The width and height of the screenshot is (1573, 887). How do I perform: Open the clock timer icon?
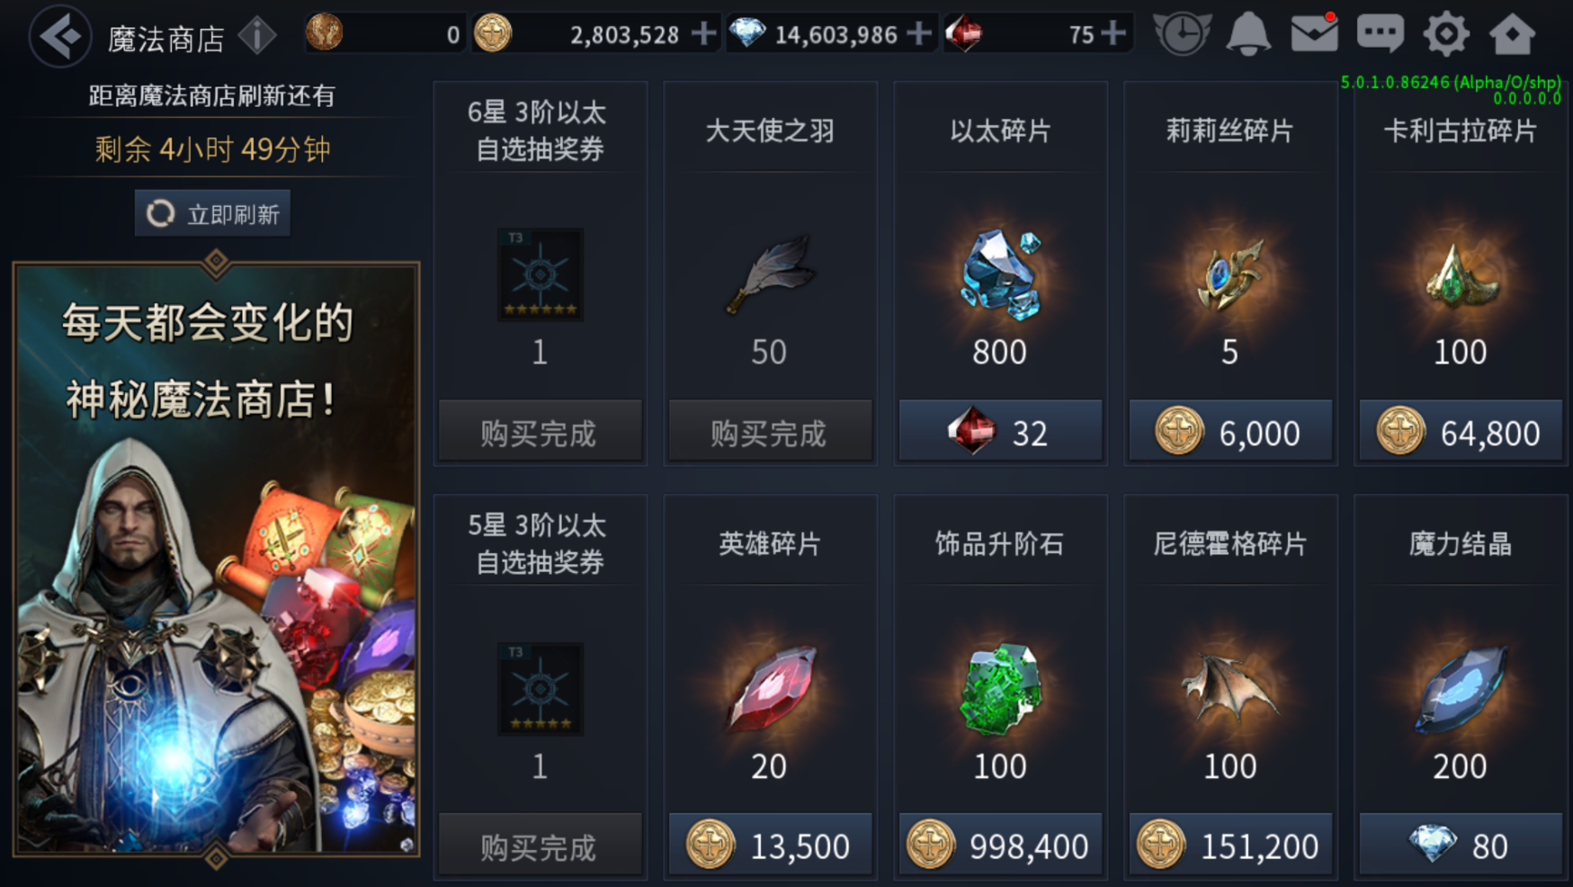tap(1182, 34)
